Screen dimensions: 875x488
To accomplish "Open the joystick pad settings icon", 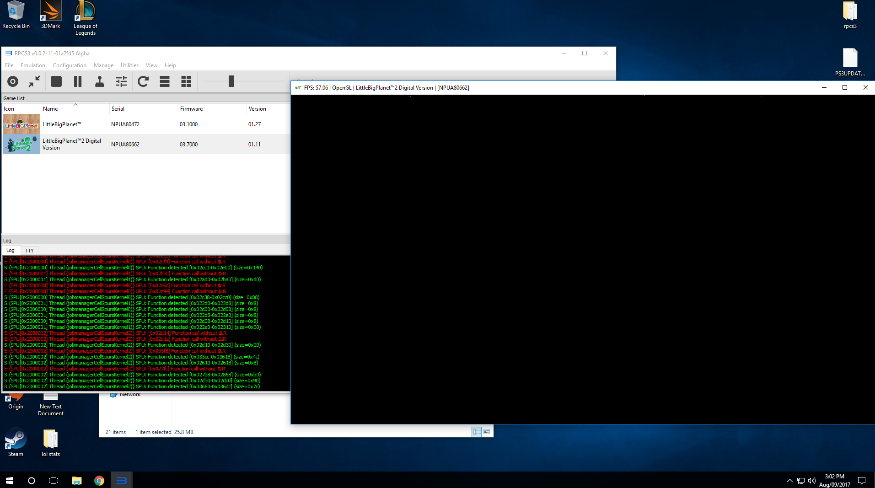I will tap(99, 81).
